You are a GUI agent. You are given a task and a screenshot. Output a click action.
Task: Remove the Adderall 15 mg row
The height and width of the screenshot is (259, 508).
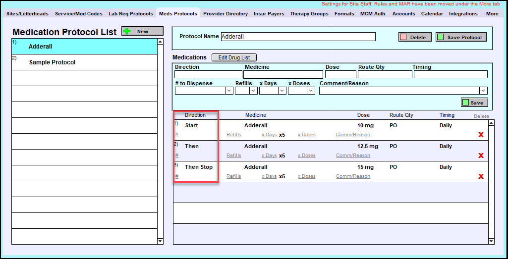click(480, 176)
